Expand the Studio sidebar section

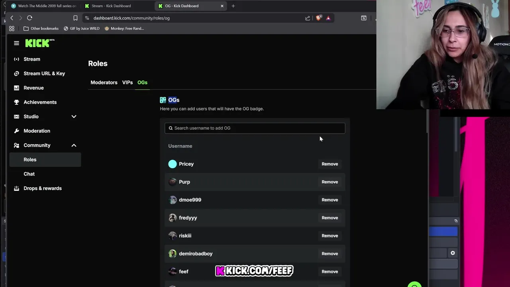coord(74,116)
